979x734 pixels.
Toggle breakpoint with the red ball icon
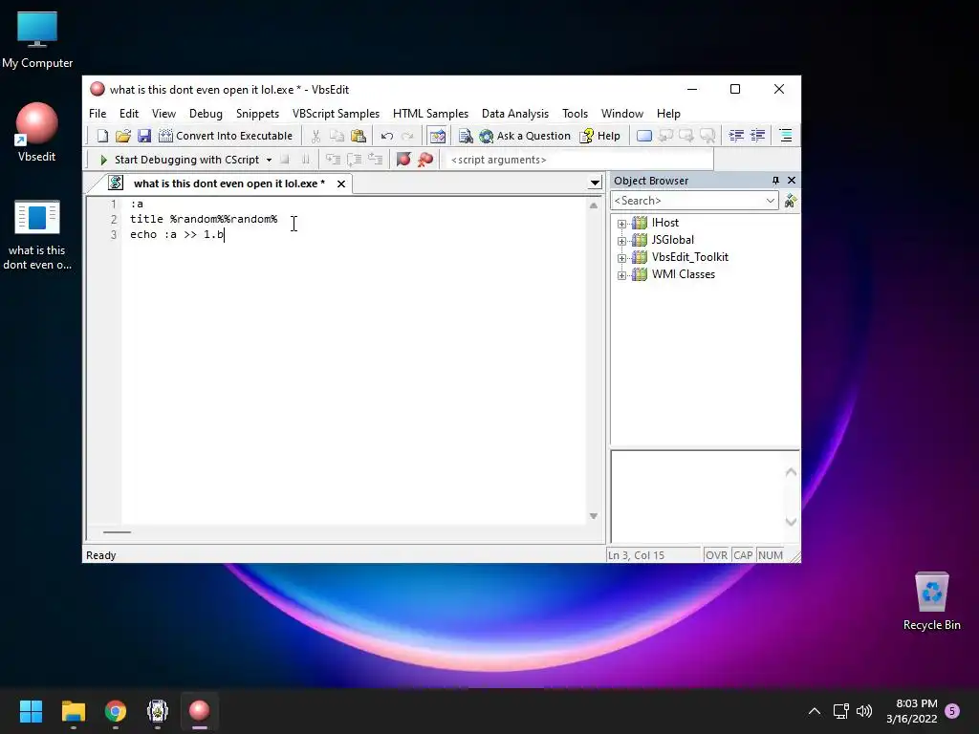[404, 160]
